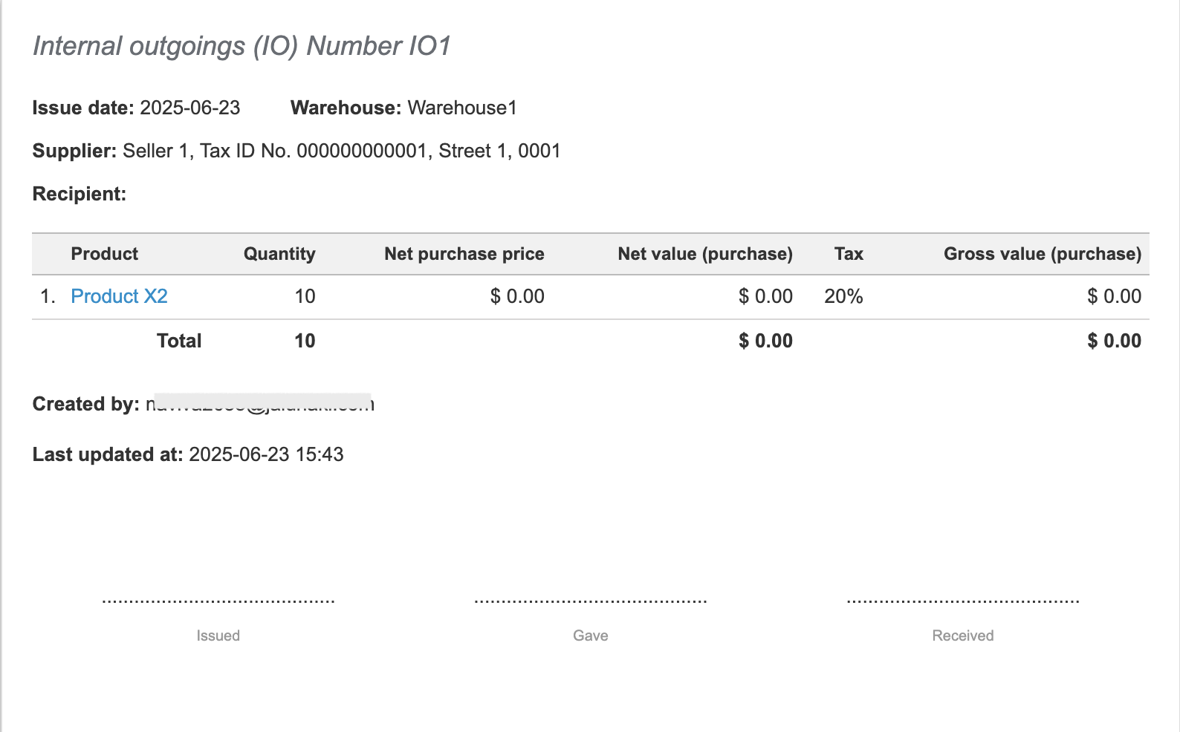Click the issue date 2025-06-23
Screen dimensions: 1180x732
point(189,108)
